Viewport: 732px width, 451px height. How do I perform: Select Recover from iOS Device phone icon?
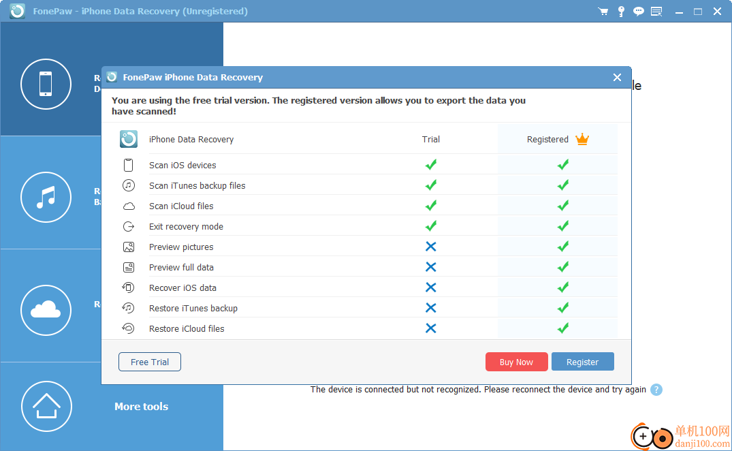[46, 84]
